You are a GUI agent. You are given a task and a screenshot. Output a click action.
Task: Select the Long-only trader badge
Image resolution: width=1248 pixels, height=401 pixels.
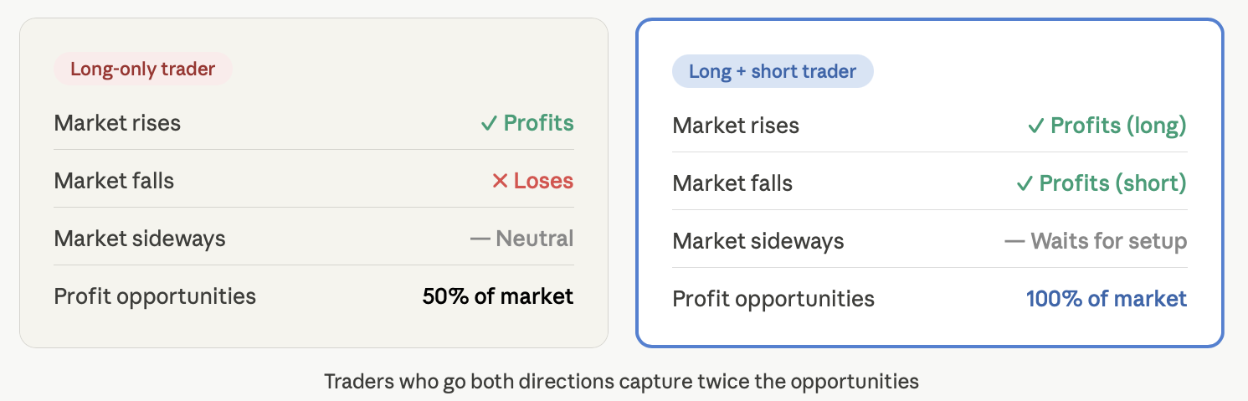[x=143, y=69]
